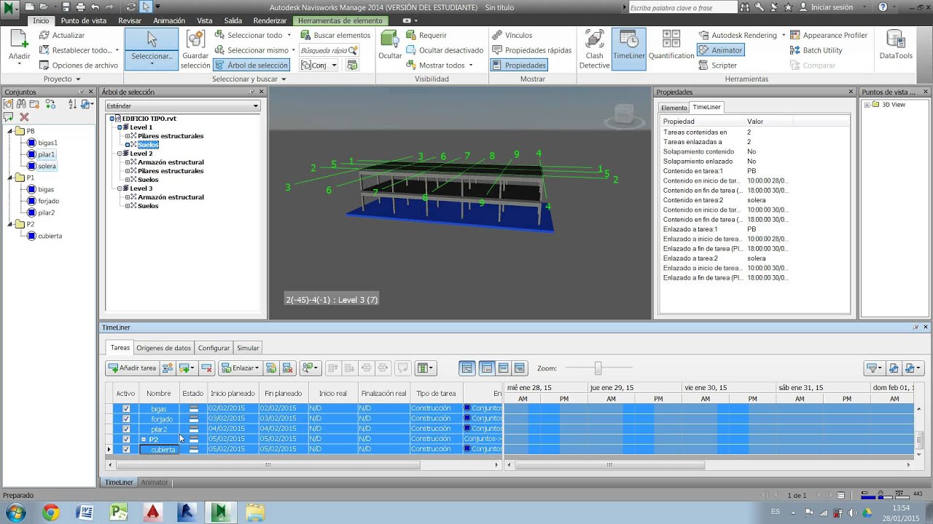The height and width of the screenshot is (524, 933).
Task: Click the Ocultar (hide) tool
Action: (x=390, y=45)
